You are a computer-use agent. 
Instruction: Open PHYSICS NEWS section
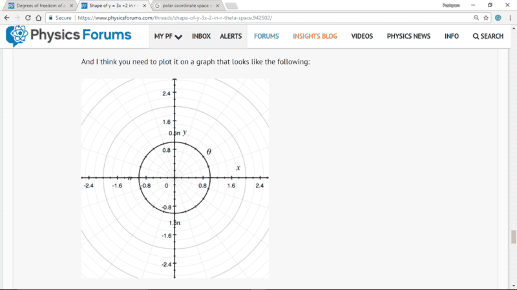pos(408,36)
